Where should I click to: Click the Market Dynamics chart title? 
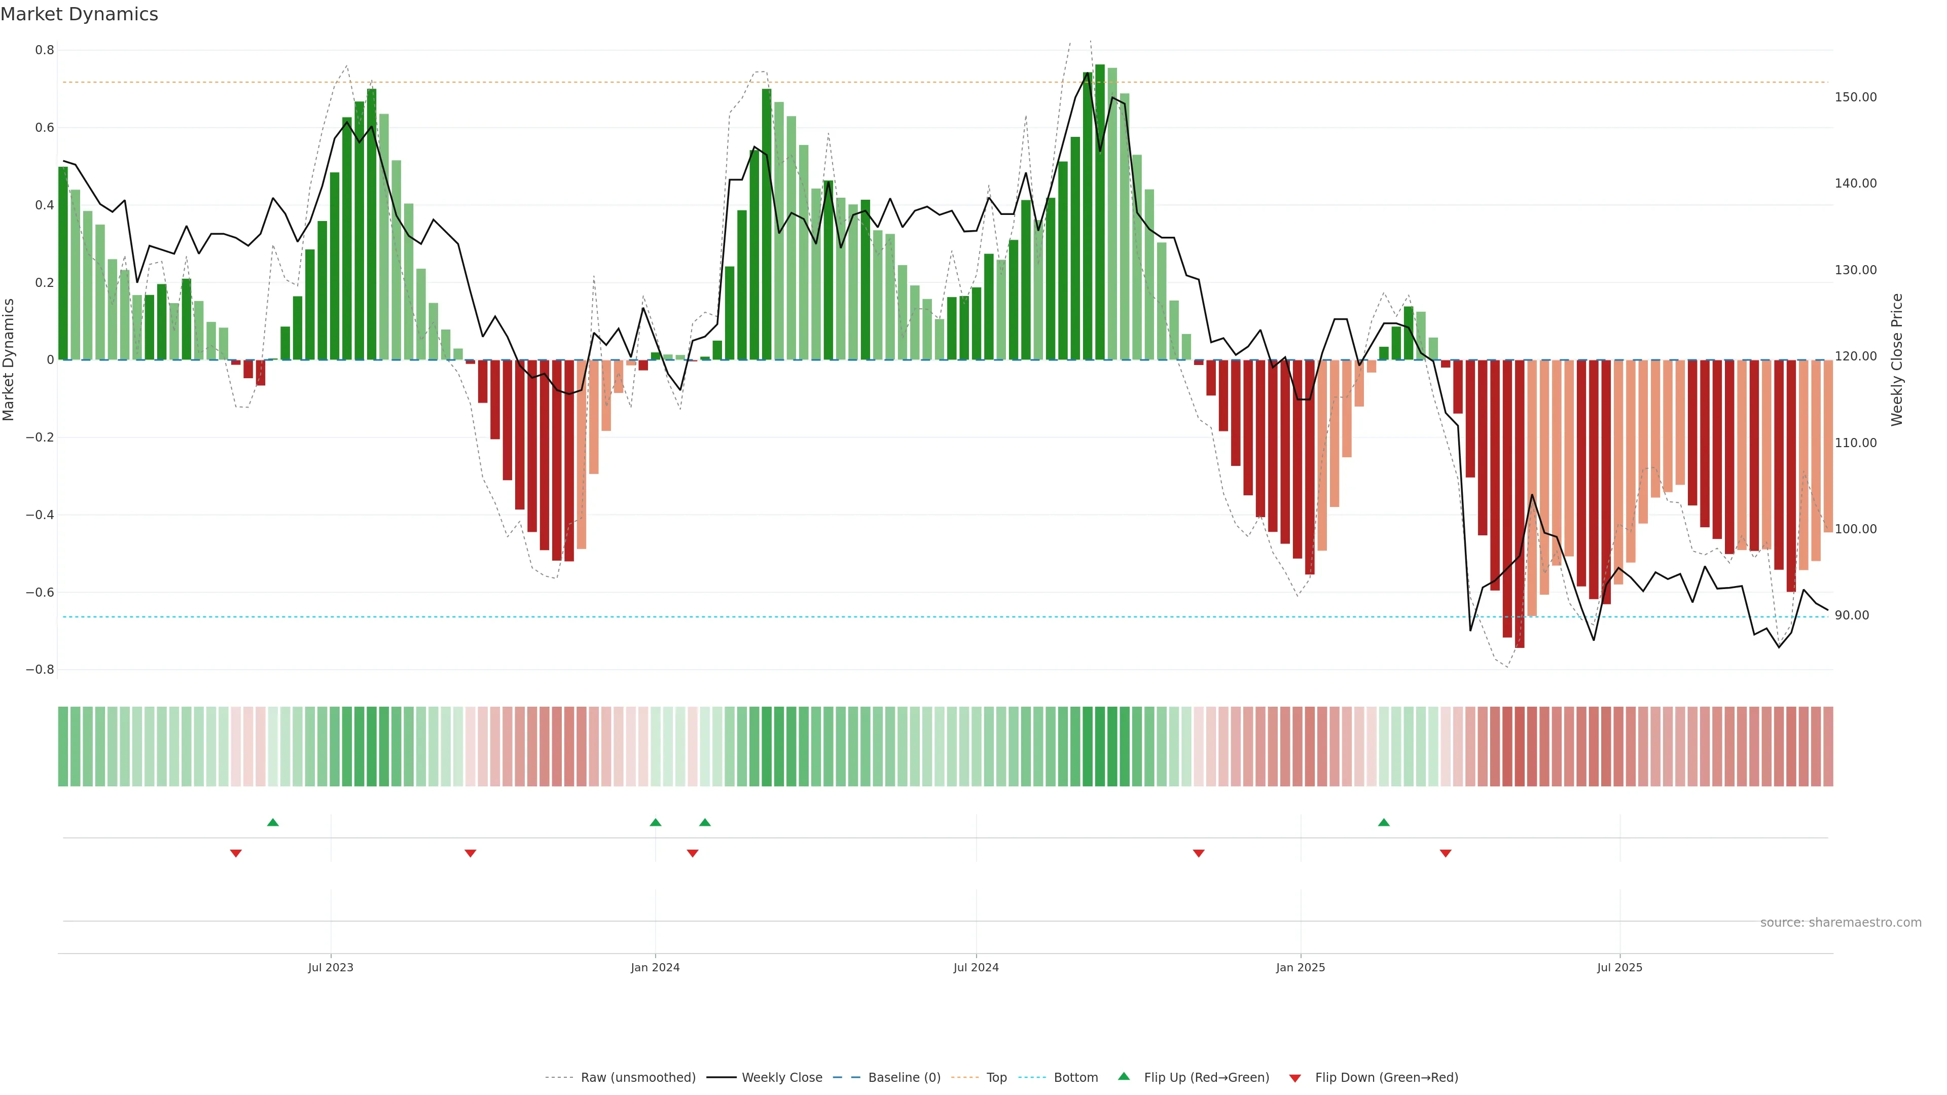pos(80,14)
